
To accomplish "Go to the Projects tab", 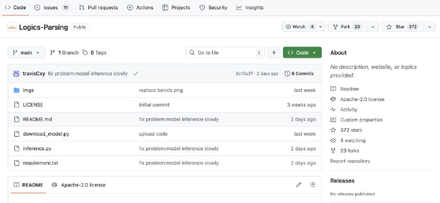I will coord(176,8).
